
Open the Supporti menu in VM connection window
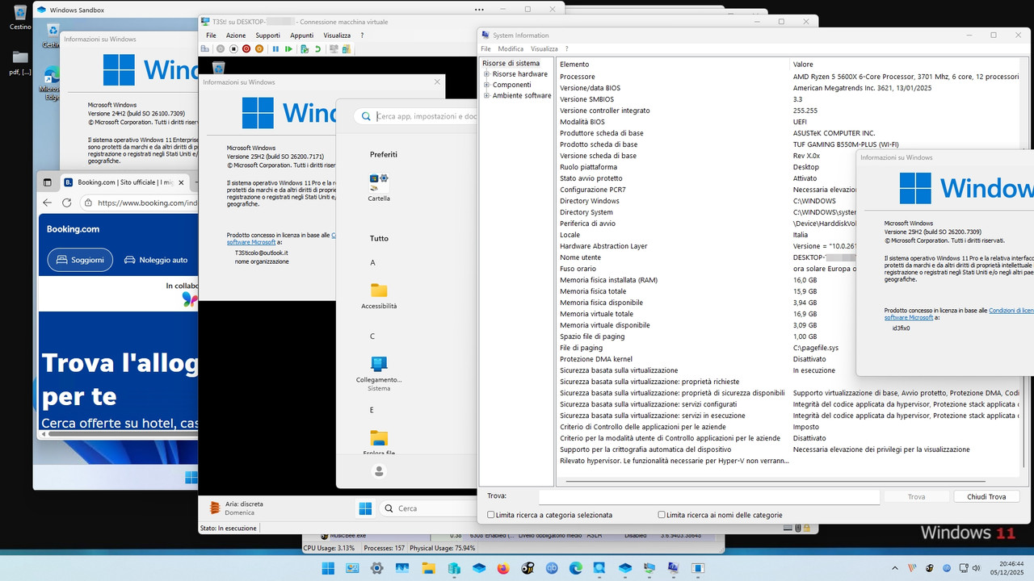[268, 36]
